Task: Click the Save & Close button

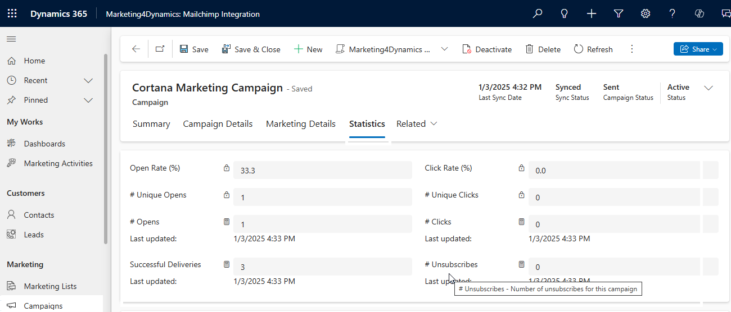Action: click(x=251, y=49)
